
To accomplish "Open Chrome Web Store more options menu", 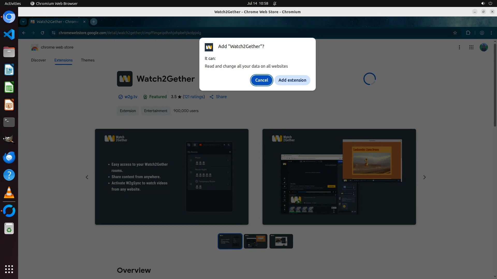I will pos(459,47).
